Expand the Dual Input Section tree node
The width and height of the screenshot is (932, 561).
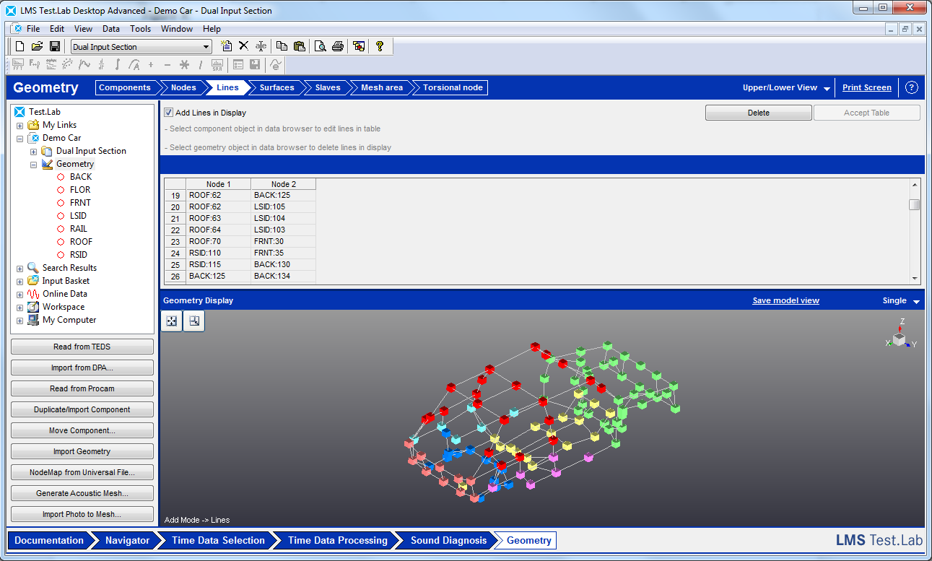[34, 151]
